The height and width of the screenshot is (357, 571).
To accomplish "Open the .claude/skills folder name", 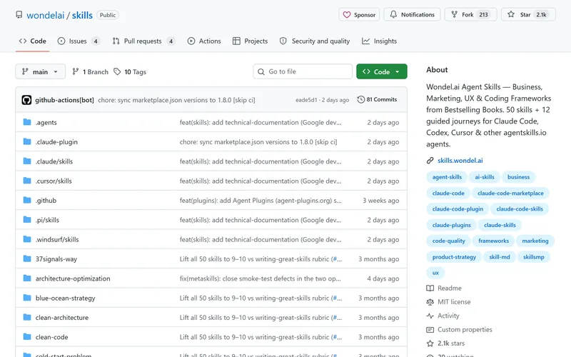I will (x=54, y=161).
